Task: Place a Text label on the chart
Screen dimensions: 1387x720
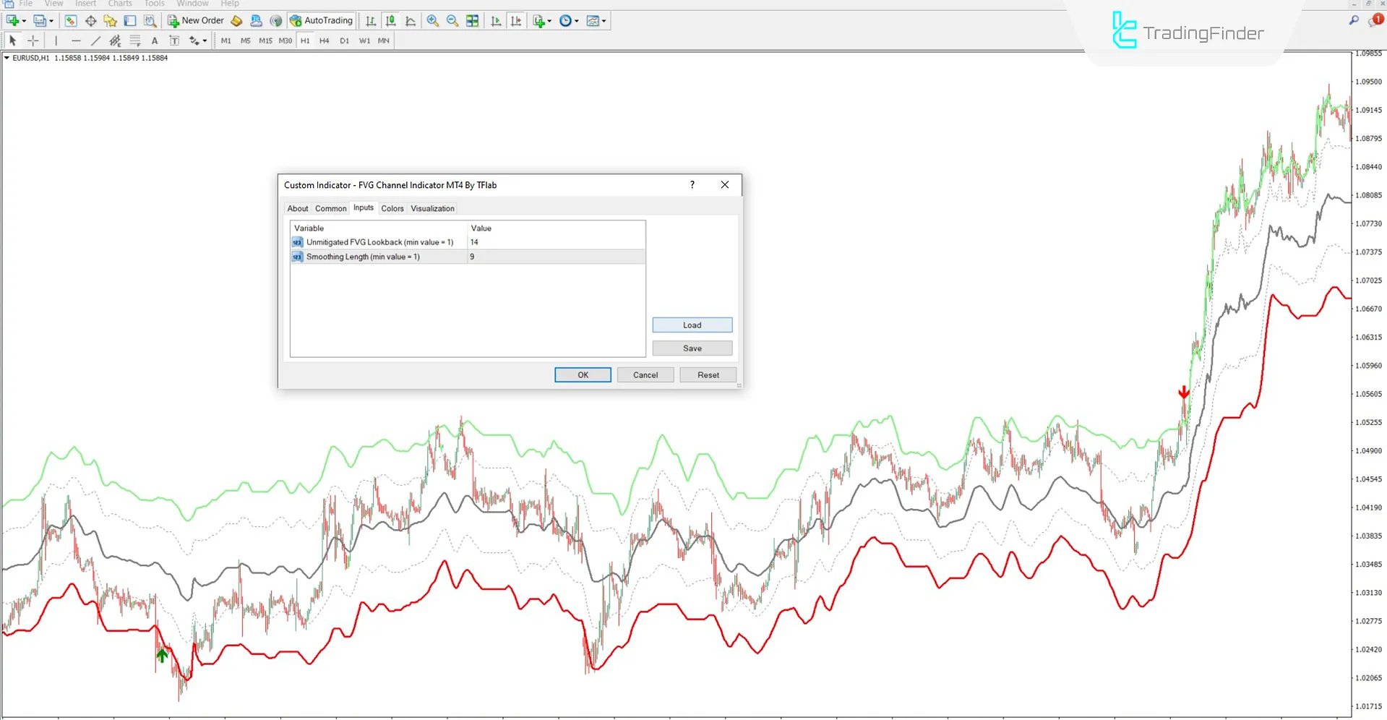Action: point(174,40)
